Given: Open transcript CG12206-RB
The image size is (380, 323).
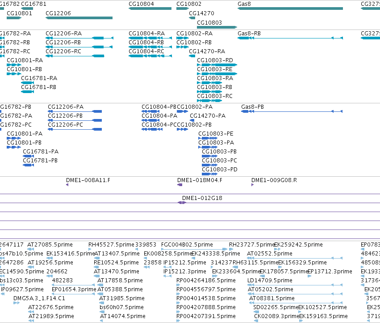Looking at the screenshot, I should 79,47.
